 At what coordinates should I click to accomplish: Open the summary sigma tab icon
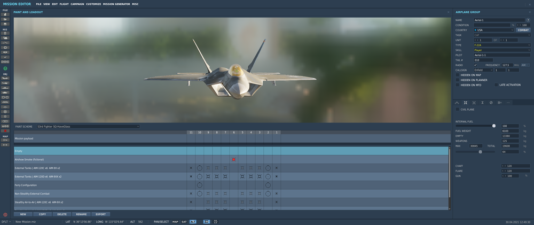tap(482, 103)
